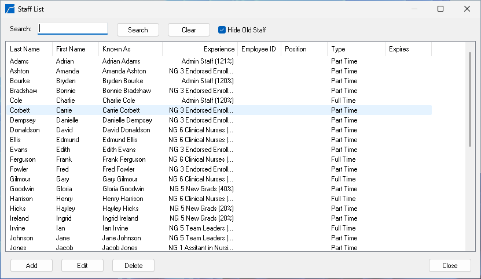The width and height of the screenshot is (481, 279).
Task: Sort staff by Type column header
Action: 338,49
